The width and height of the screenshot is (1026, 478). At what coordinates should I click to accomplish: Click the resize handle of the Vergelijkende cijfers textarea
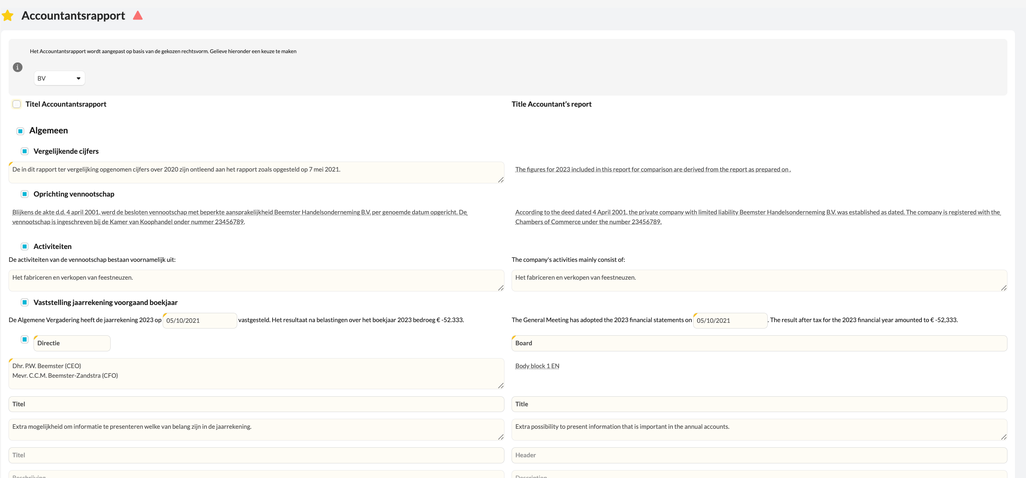click(501, 180)
